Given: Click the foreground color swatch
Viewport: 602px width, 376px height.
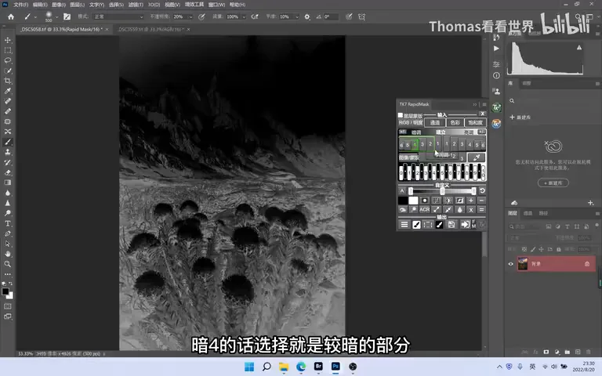Looking at the screenshot, I should click(5, 291).
